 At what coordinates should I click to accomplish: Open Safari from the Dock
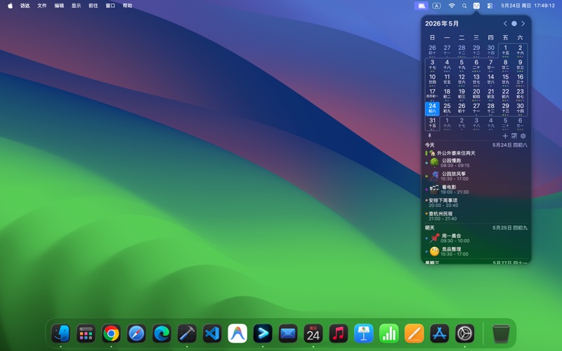point(136,333)
